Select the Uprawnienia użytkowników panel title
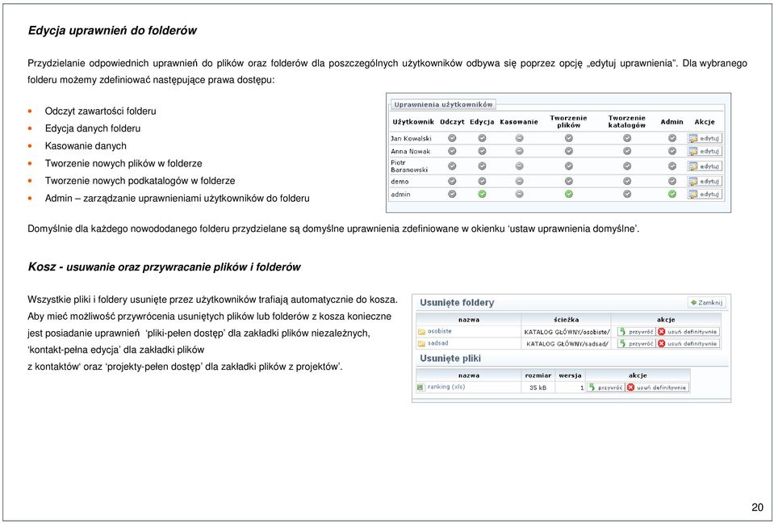774x524 pixels. click(443, 105)
